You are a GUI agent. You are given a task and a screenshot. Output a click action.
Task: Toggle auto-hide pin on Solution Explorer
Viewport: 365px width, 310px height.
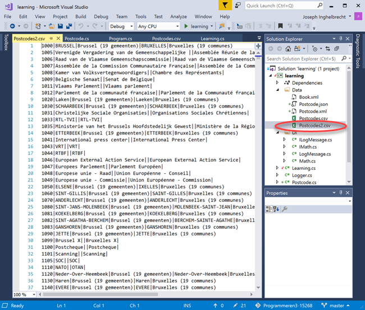(340, 39)
